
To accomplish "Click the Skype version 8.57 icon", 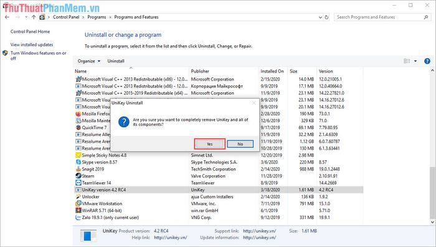I will coord(78,162).
